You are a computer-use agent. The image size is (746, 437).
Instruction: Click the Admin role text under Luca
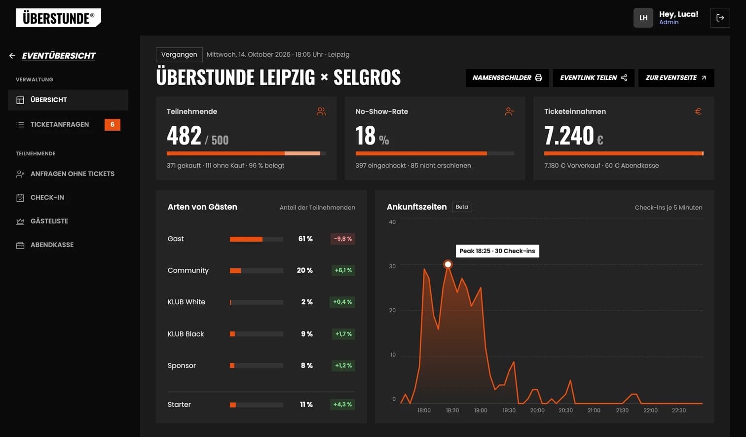point(669,22)
